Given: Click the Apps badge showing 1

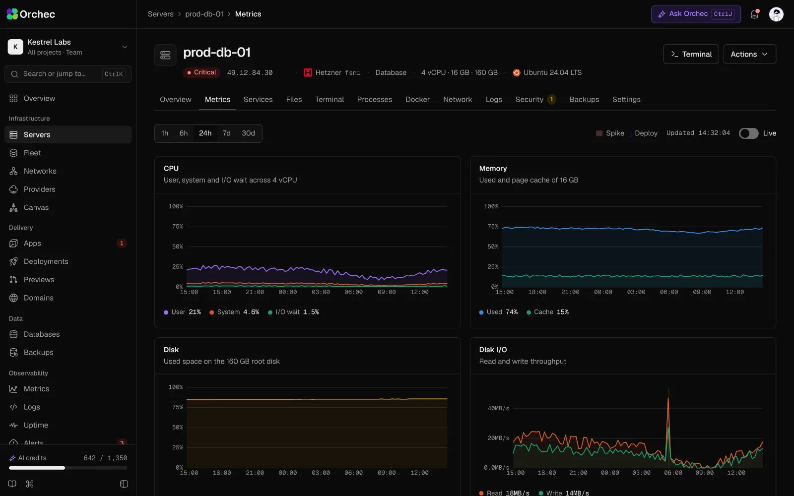Looking at the screenshot, I should 122,243.
